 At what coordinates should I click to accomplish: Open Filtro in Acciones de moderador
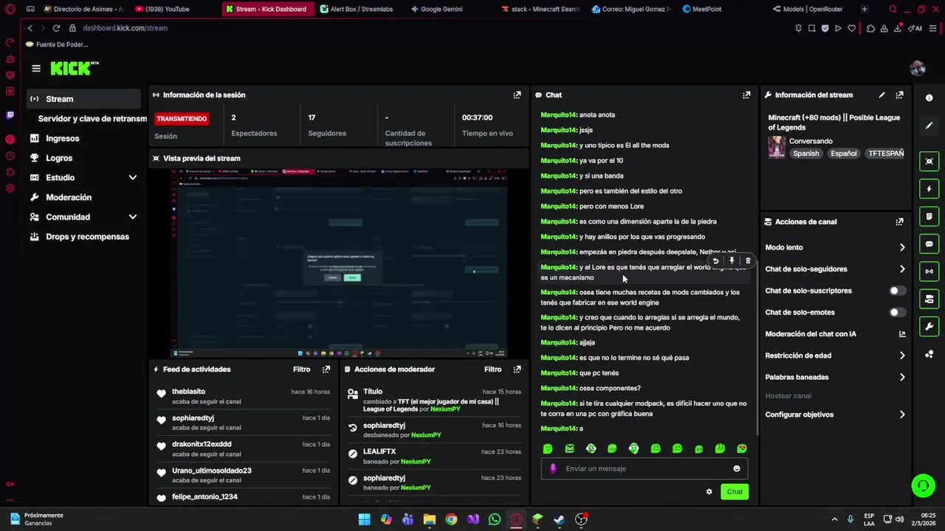(492, 369)
